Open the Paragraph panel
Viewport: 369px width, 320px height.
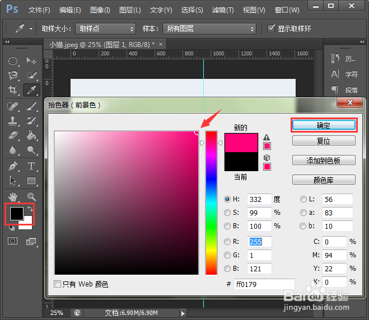(x=344, y=90)
